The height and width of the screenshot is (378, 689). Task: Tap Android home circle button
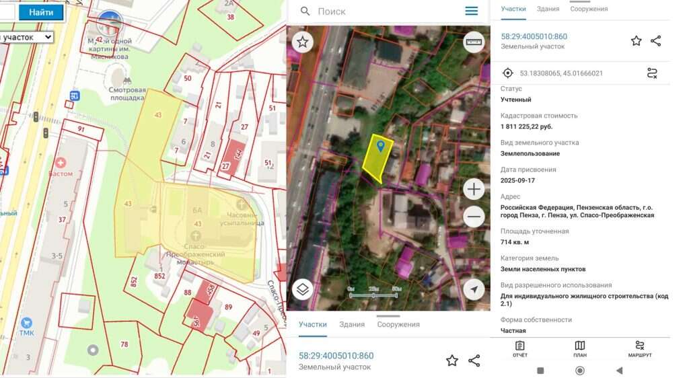click(580, 371)
